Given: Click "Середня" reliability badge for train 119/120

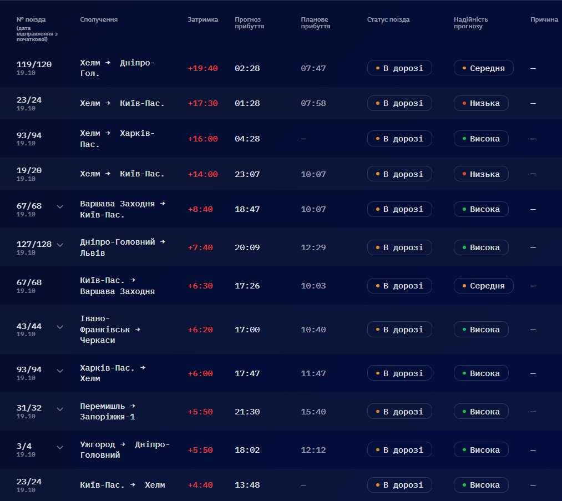Looking at the screenshot, I should pyautogui.click(x=484, y=68).
